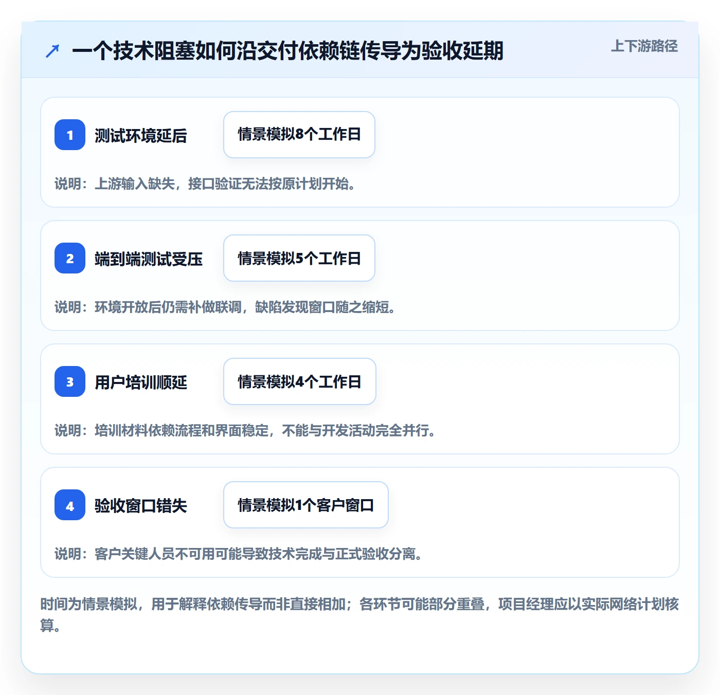Screen dimensions: 720x695
Task: Select the step 4 number badge
Action: tap(70, 505)
